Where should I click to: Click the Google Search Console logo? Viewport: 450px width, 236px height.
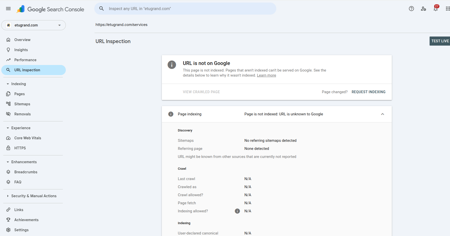coord(50,9)
